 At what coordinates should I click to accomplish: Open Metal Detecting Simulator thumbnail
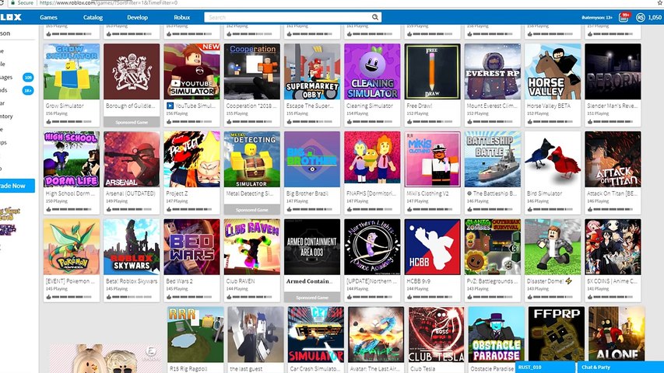pyautogui.click(x=252, y=159)
